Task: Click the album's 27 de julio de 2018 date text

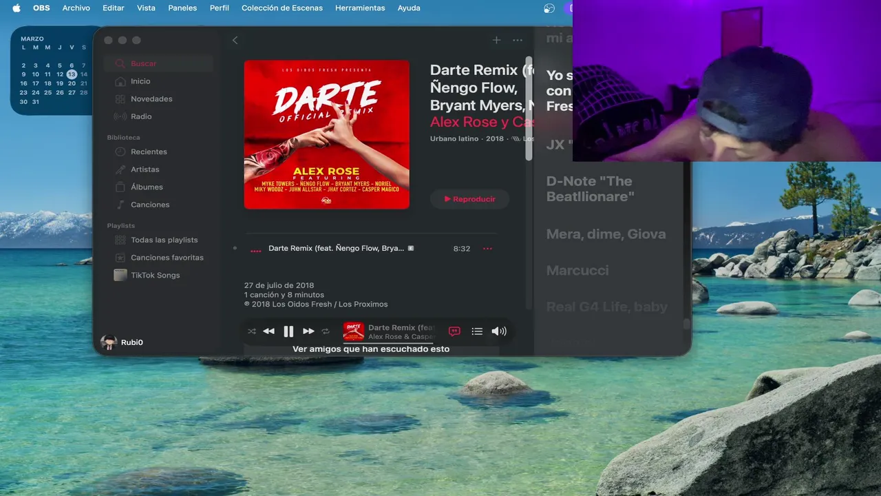Action: pos(279,285)
